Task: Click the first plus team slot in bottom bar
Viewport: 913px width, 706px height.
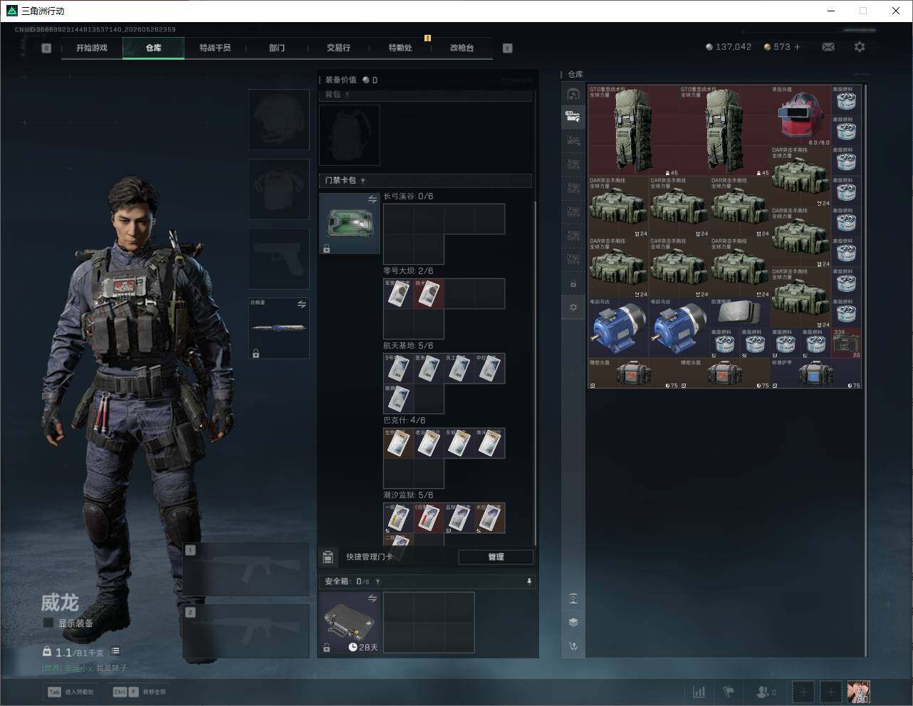Action: [803, 692]
